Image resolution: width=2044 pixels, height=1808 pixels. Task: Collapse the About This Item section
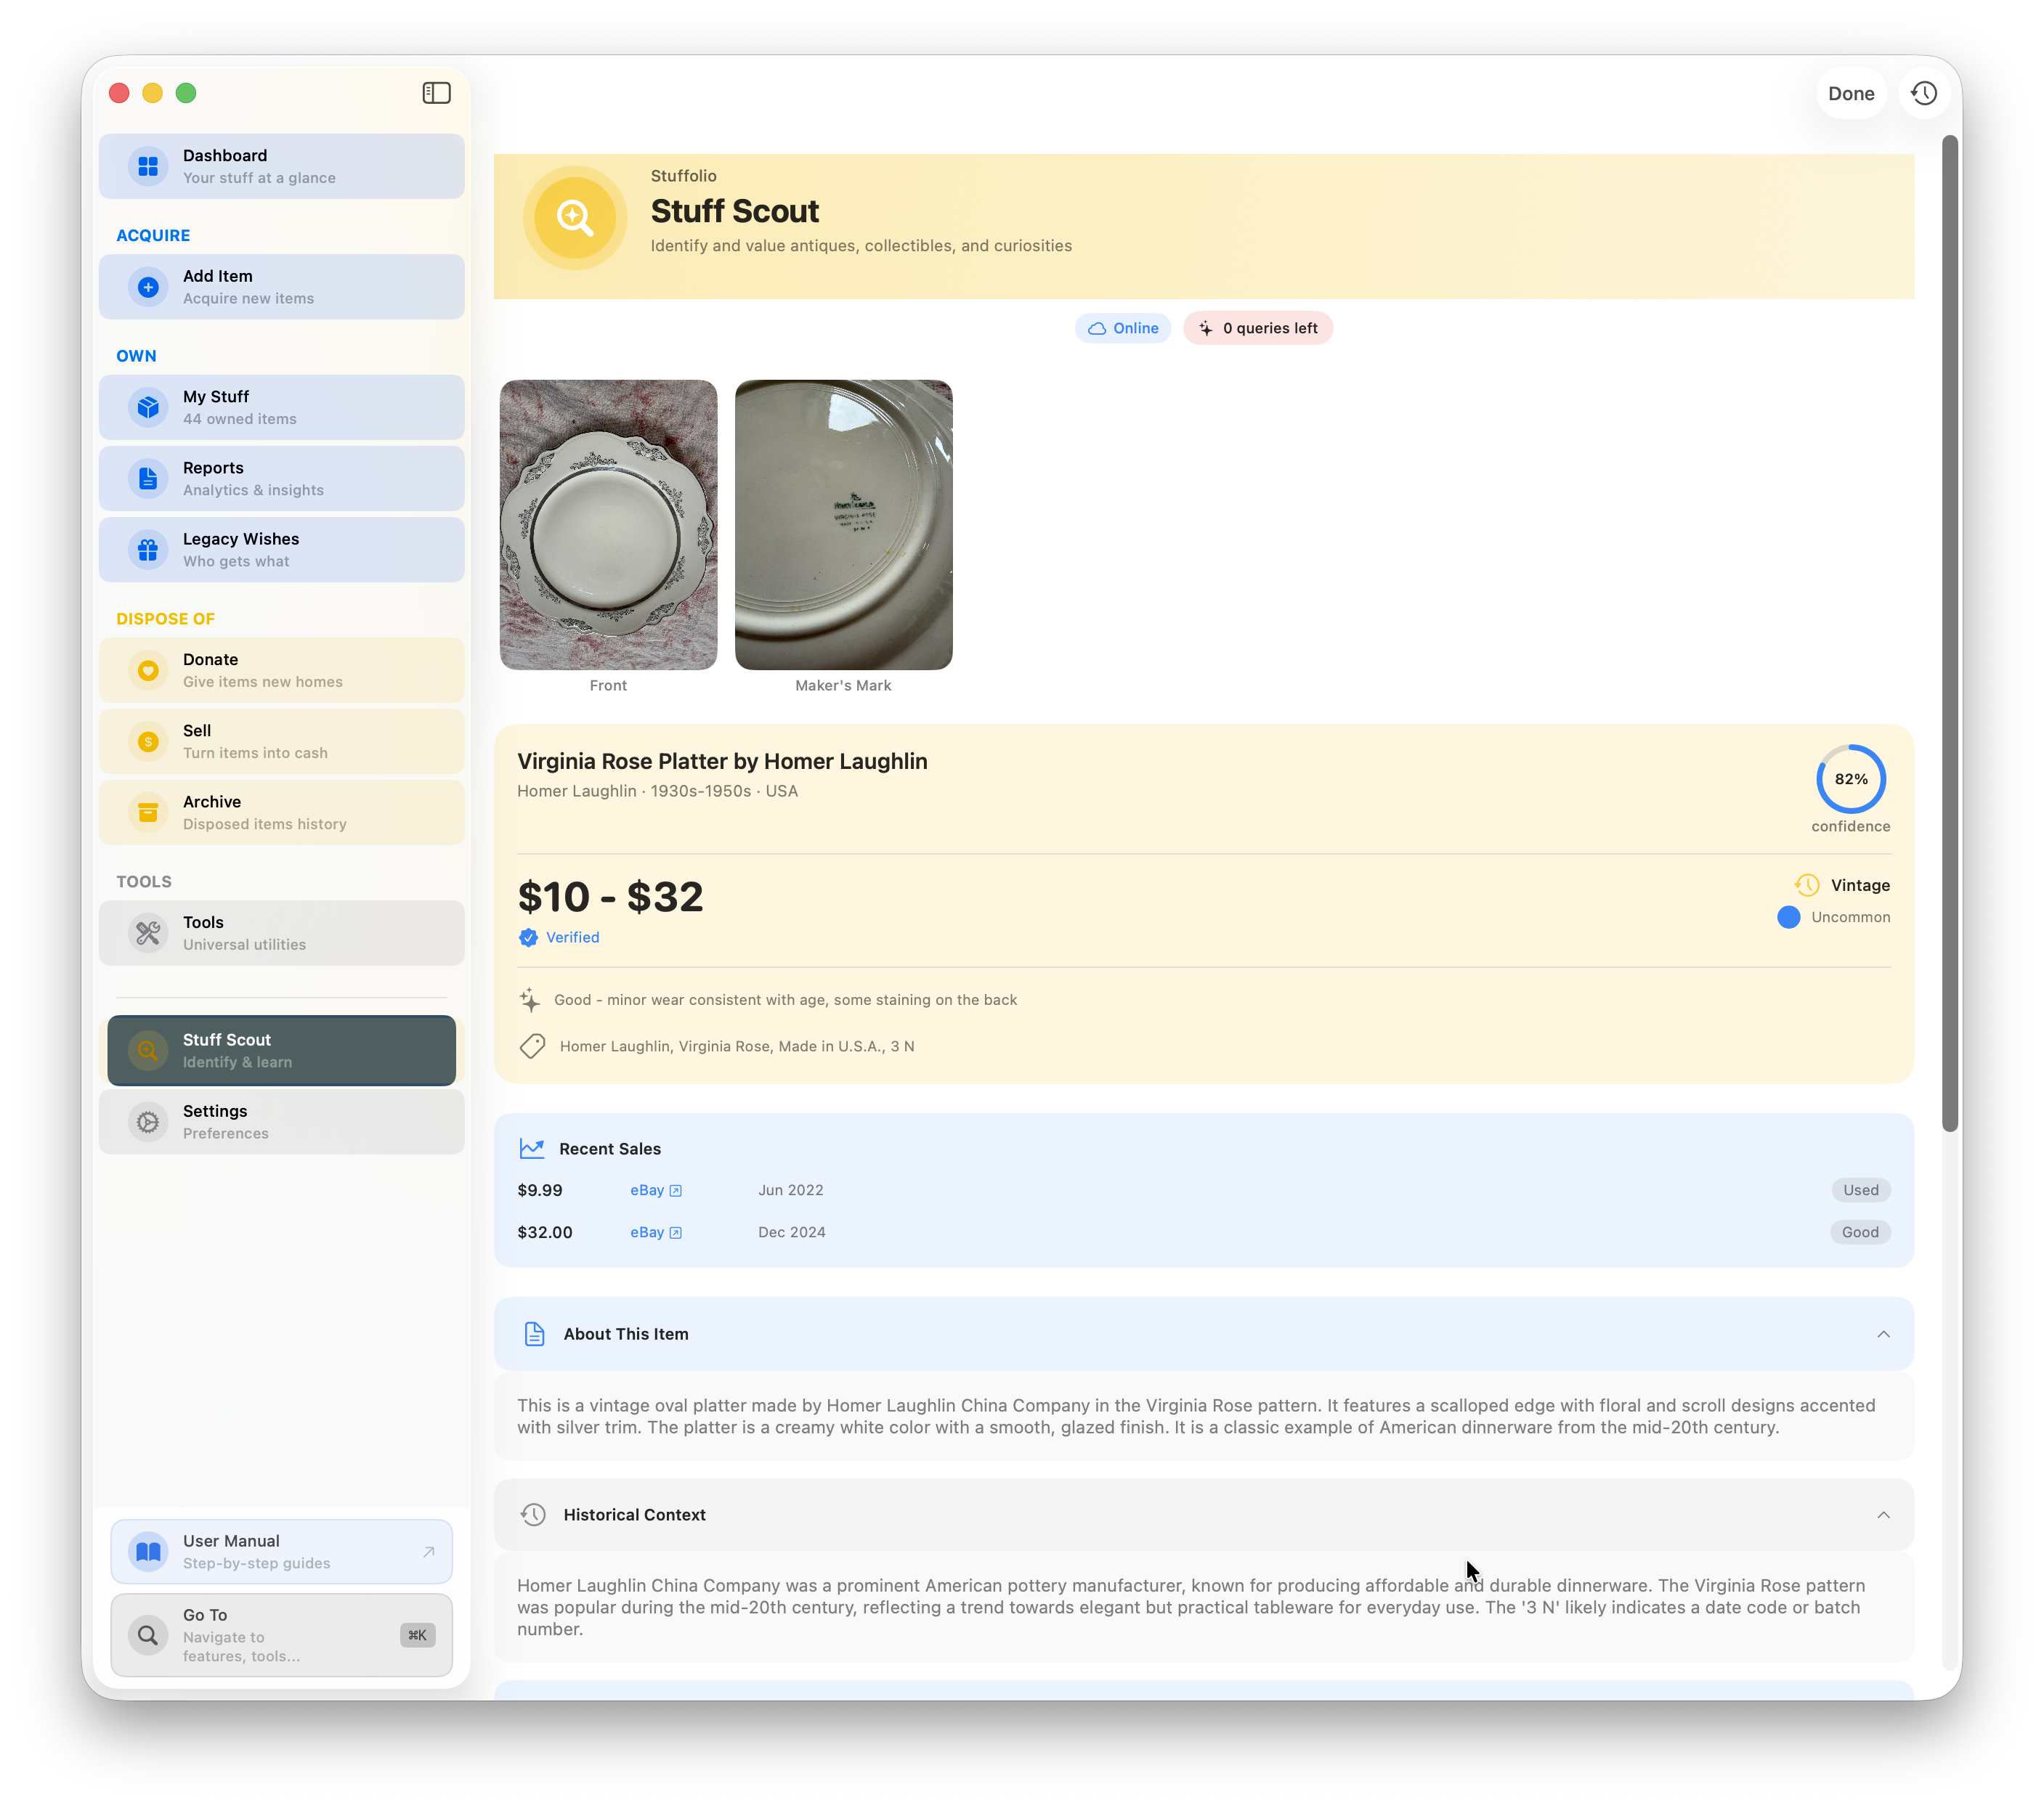(1883, 1335)
